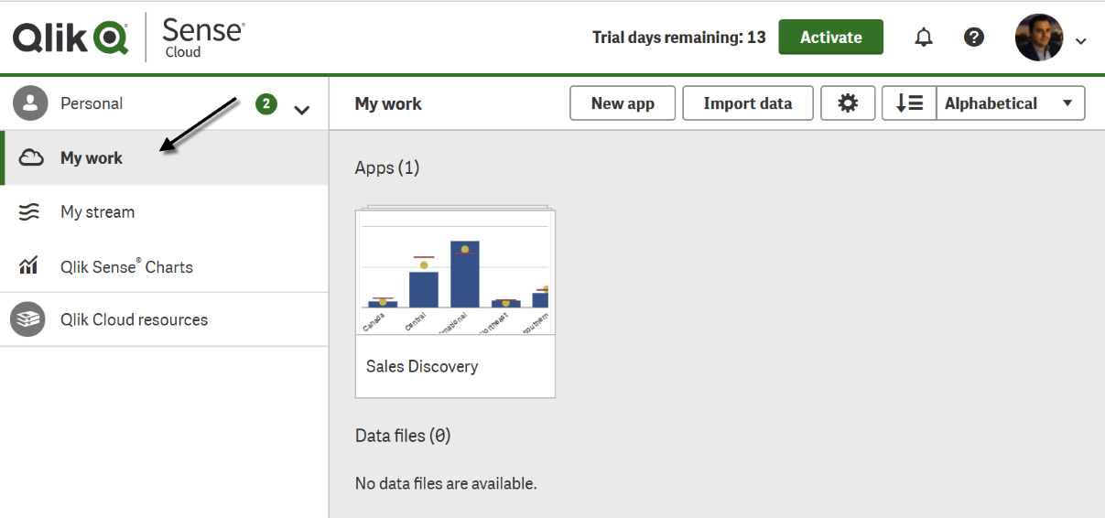Screen dimensions: 1105x518
Task: Open Qlik Sense Charts in the sidebar
Action: pyautogui.click(x=164, y=266)
